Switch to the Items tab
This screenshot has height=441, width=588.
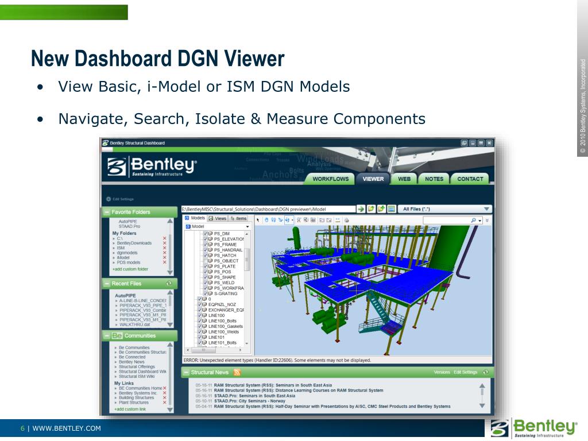238,218
